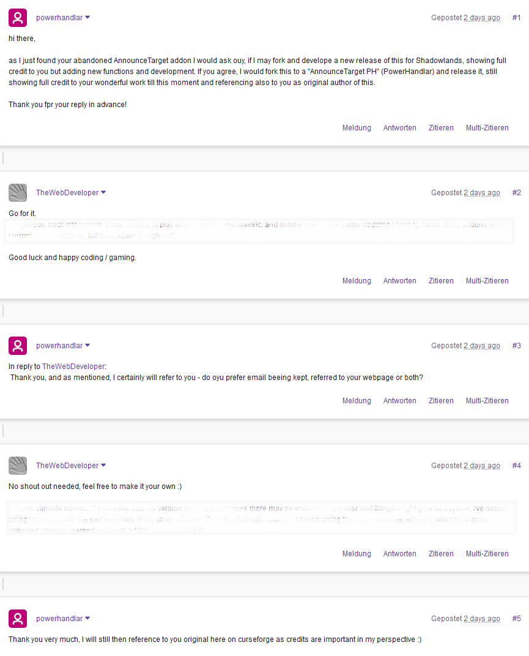The height and width of the screenshot is (656, 529).
Task: Click Zitieren under post #3
Action: click(x=441, y=401)
